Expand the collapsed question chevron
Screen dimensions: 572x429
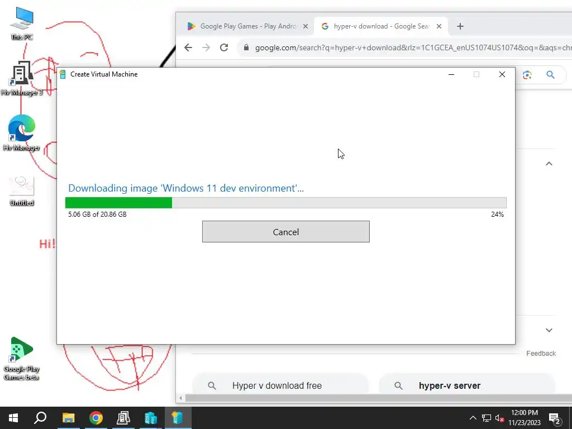(549, 330)
